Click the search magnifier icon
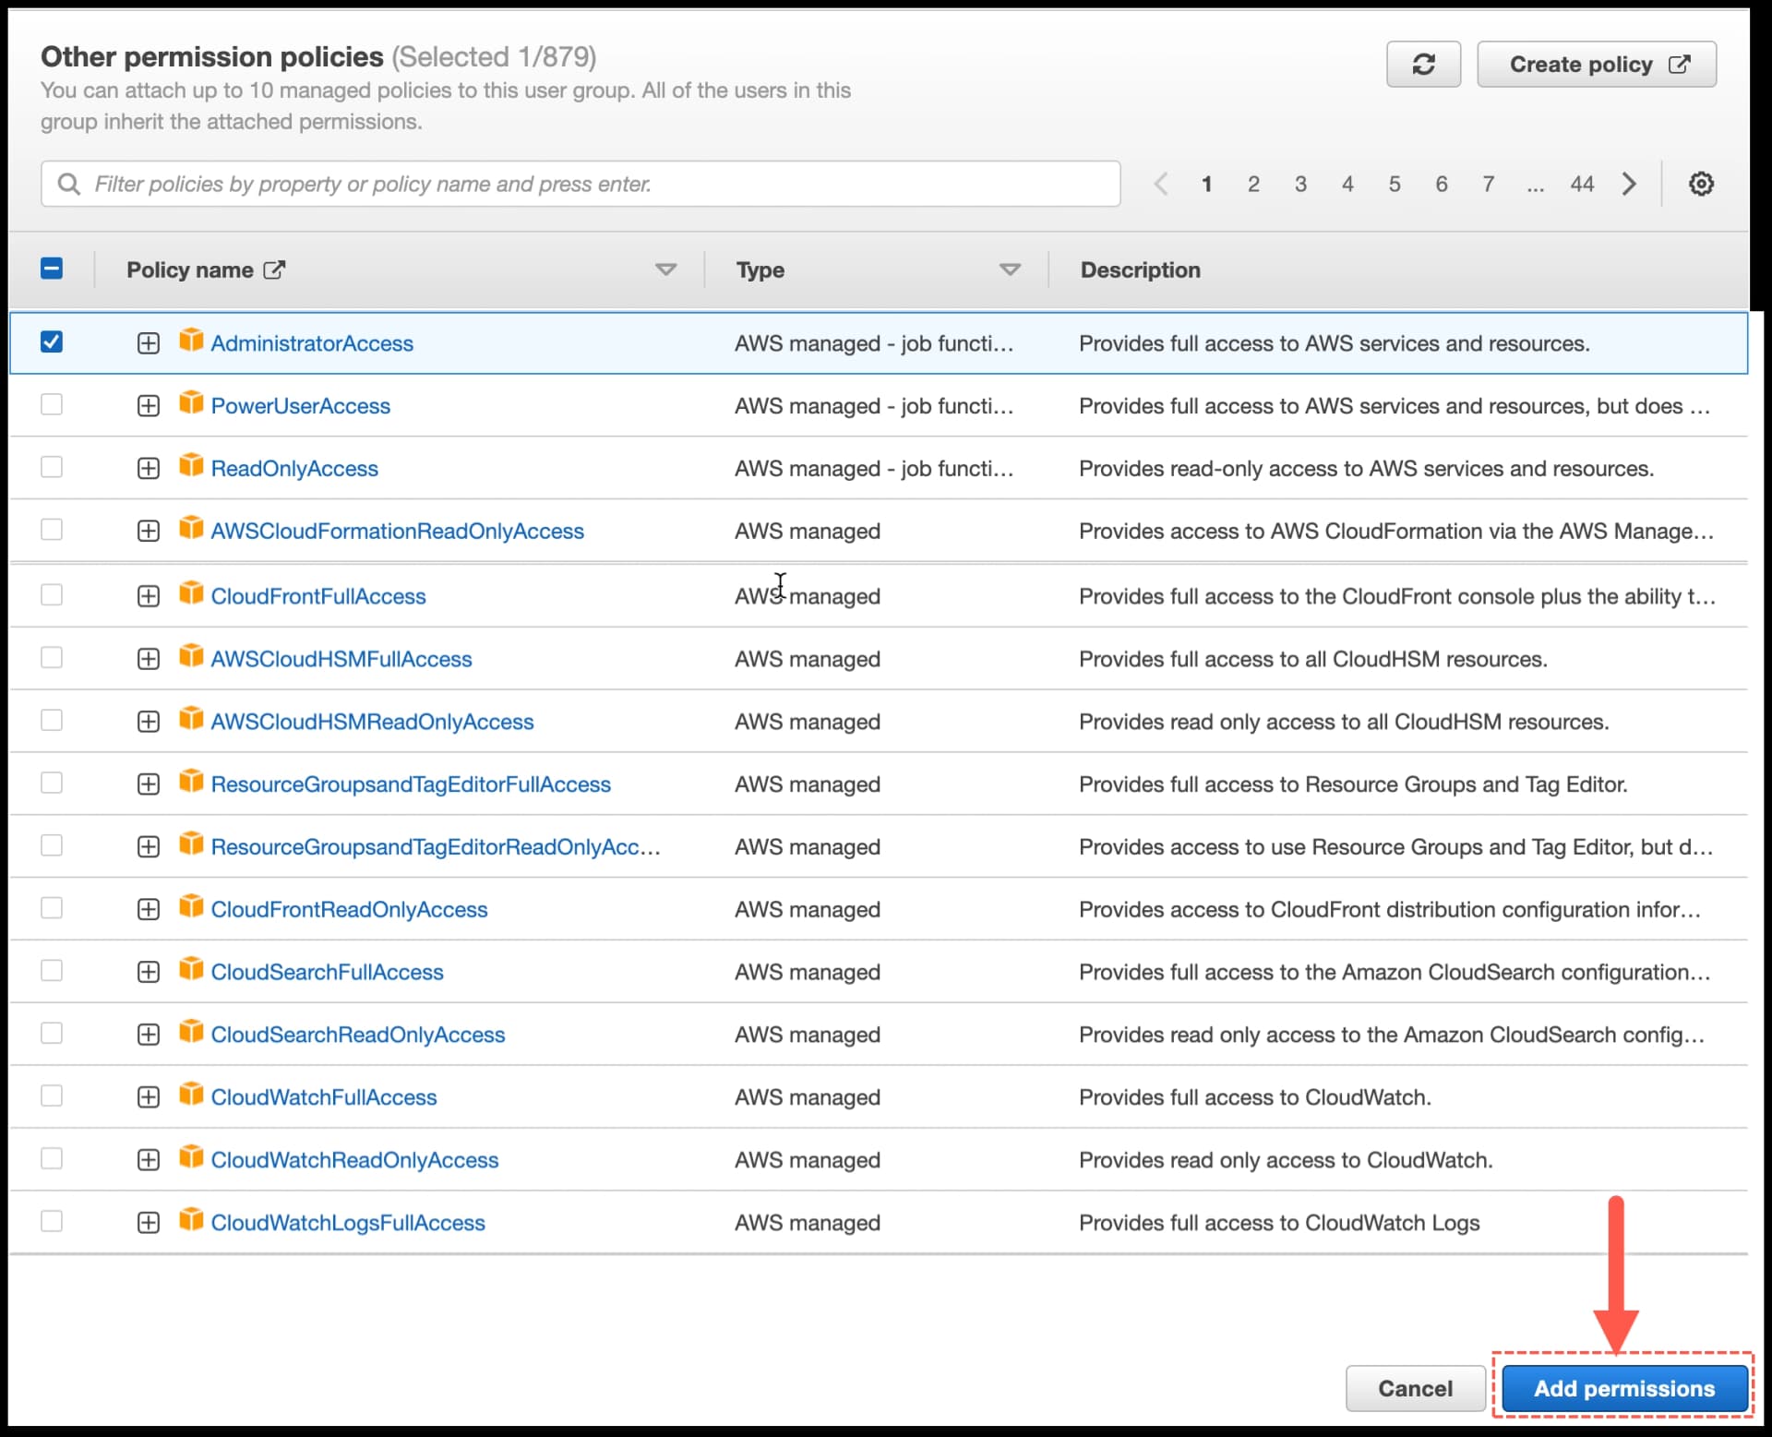The image size is (1772, 1437). (x=68, y=184)
